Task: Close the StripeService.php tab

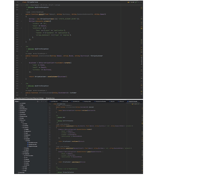Action: pos(138,101)
